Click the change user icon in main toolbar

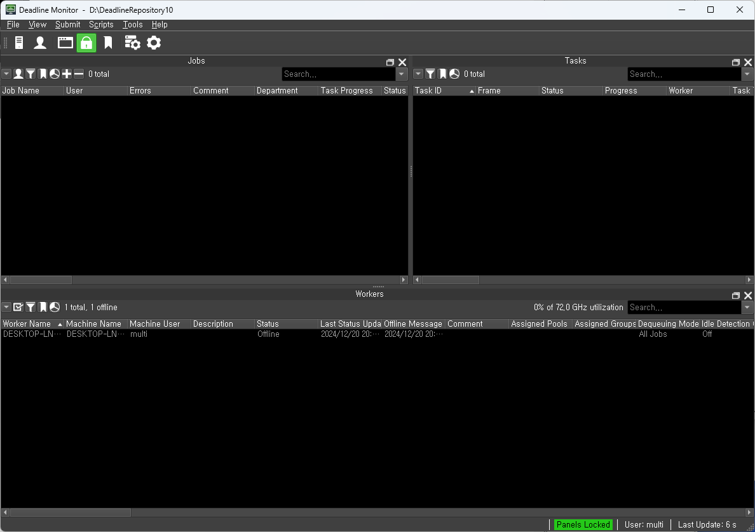(41, 43)
